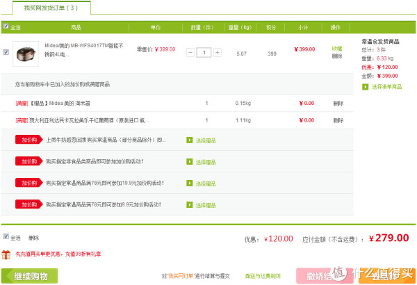The image size is (417, 285).
Task: Click bottom 删除 next to 全选
Action: coord(33,238)
